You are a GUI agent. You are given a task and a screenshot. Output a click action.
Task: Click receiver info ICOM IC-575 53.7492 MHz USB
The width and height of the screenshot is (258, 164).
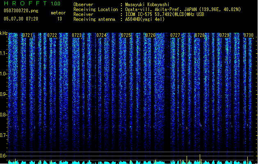coord(164,14)
